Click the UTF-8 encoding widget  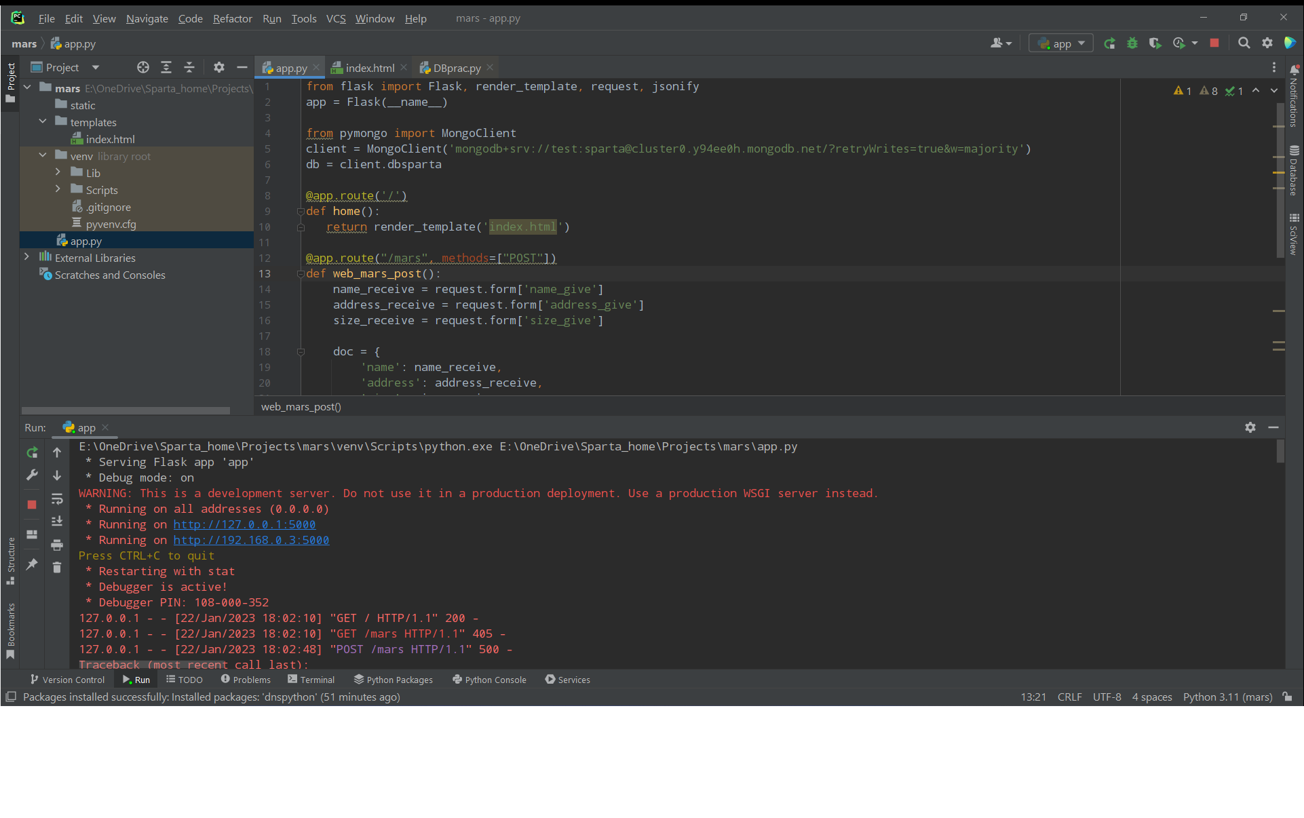1107,697
